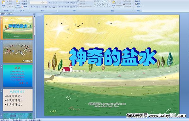189x121 pixels.
Task: Click the Delete slide icon
Action: coord(23,7)
